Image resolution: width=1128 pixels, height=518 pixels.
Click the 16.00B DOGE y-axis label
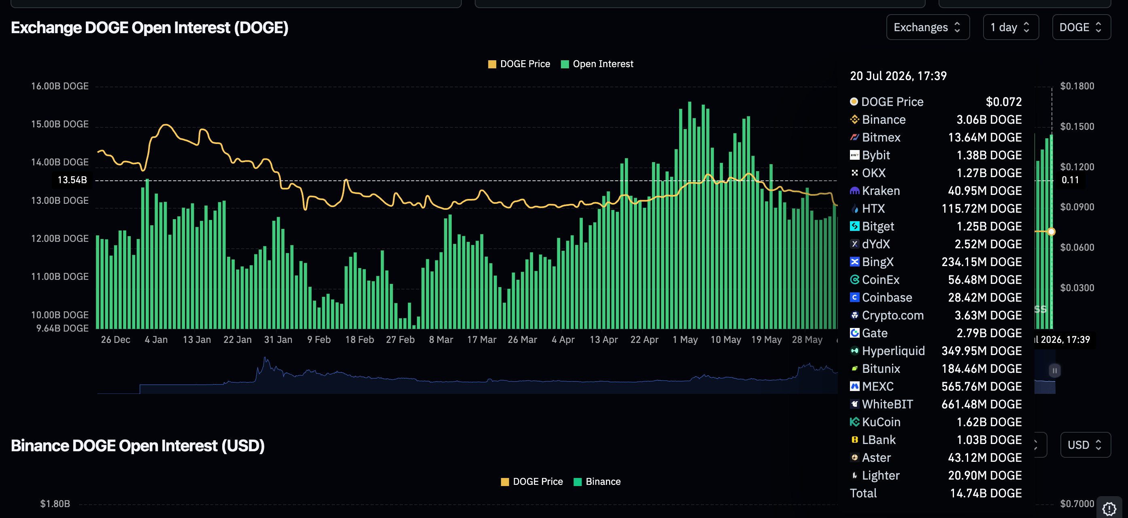pyautogui.click(x=59, y=86)
